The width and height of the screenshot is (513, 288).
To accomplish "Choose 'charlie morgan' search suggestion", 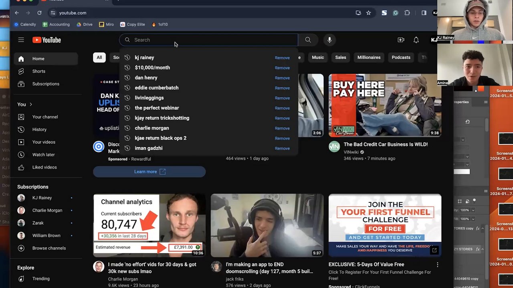I will (x=152, y=128).
